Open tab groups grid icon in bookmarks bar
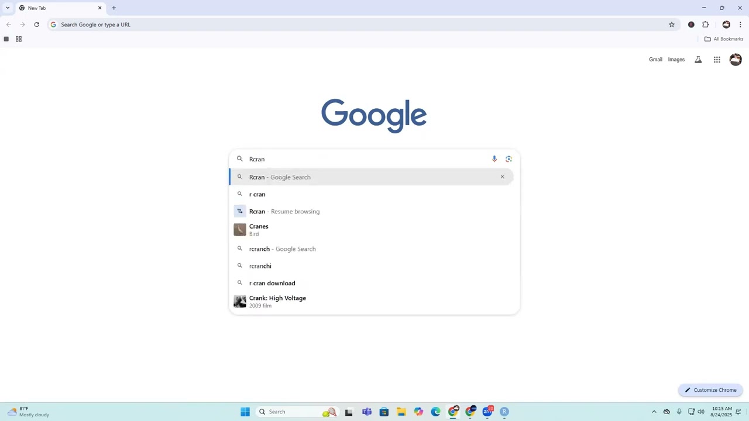Image resolution: width=749 pixels, height=421 pixels. coord(19,39)
